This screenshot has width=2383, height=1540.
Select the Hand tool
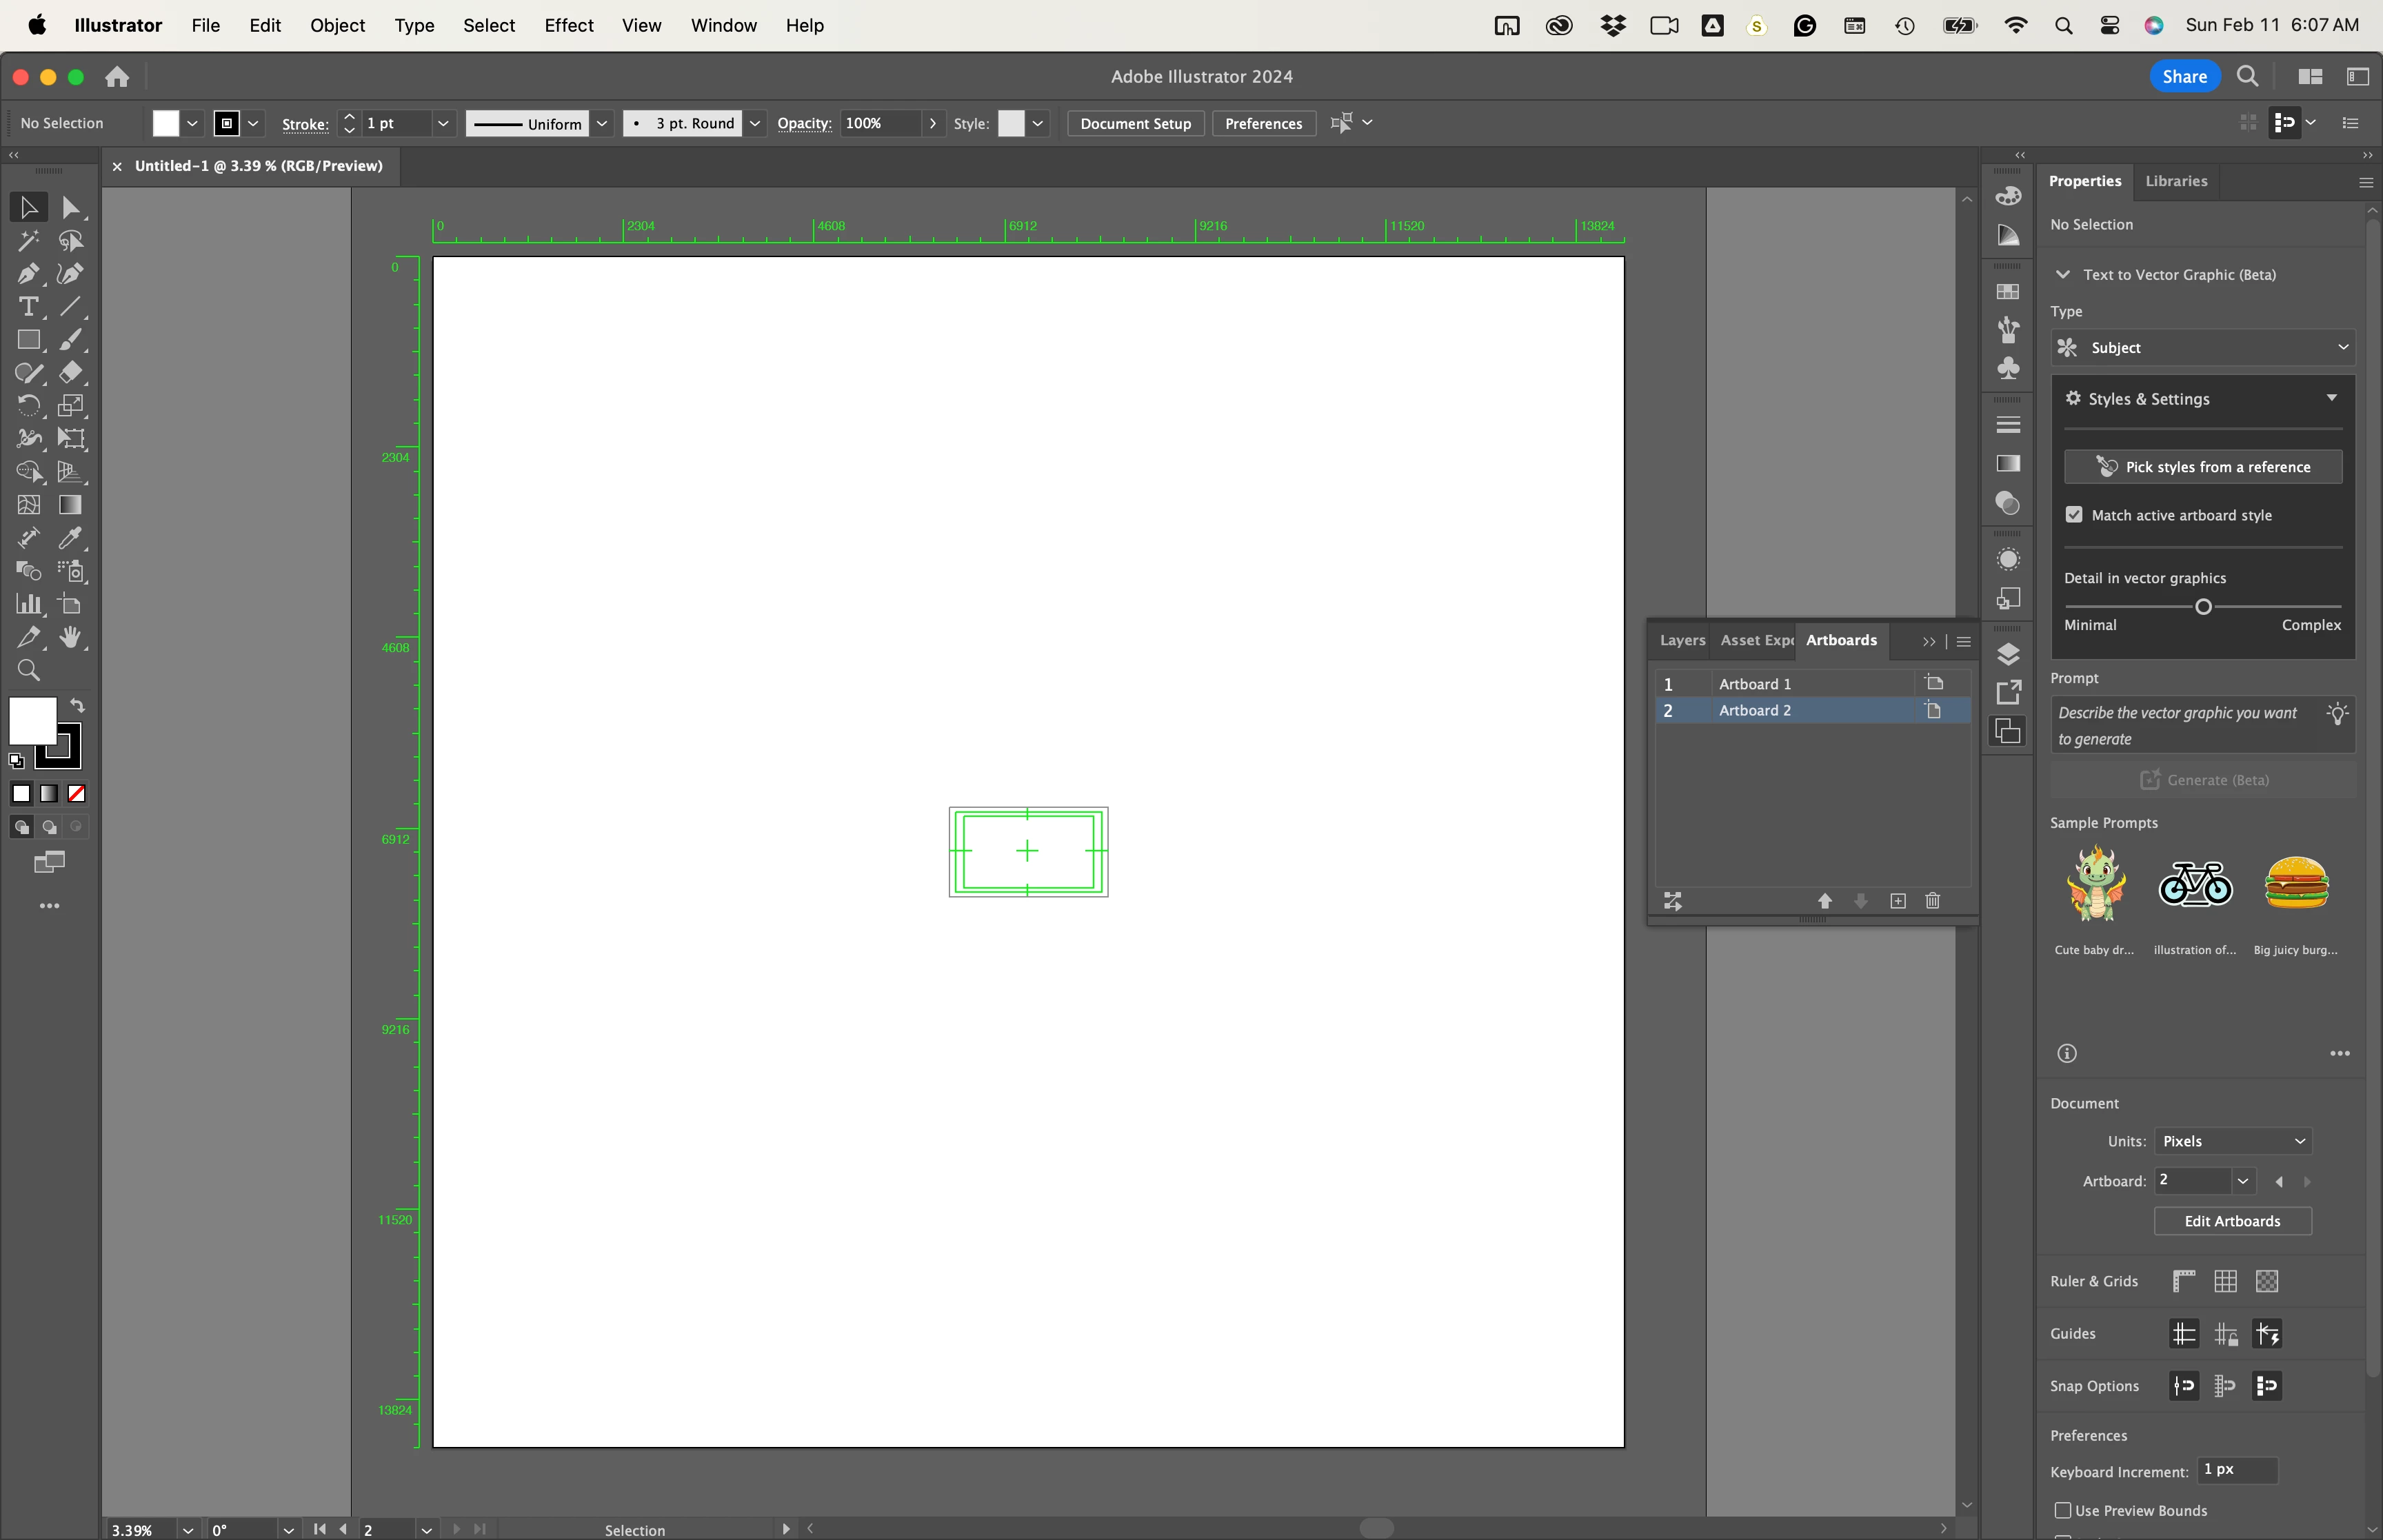(x=70, y=637)
